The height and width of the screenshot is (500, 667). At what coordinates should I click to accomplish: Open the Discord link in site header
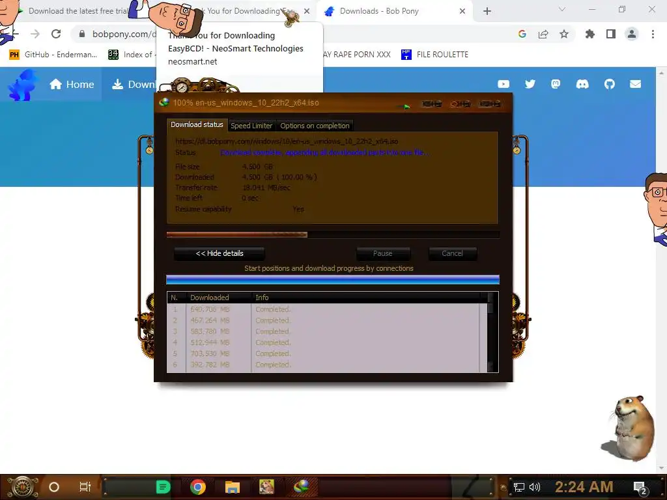[582, 84]
